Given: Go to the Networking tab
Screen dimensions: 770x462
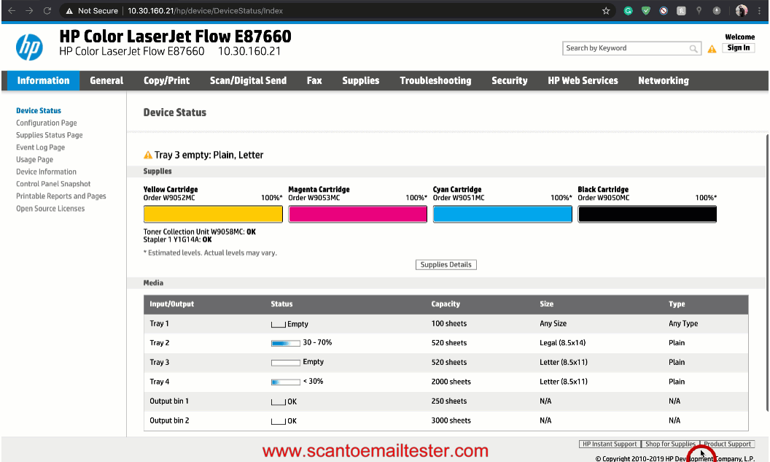Looking at the screenshot, I should click(x=663, y=81).
